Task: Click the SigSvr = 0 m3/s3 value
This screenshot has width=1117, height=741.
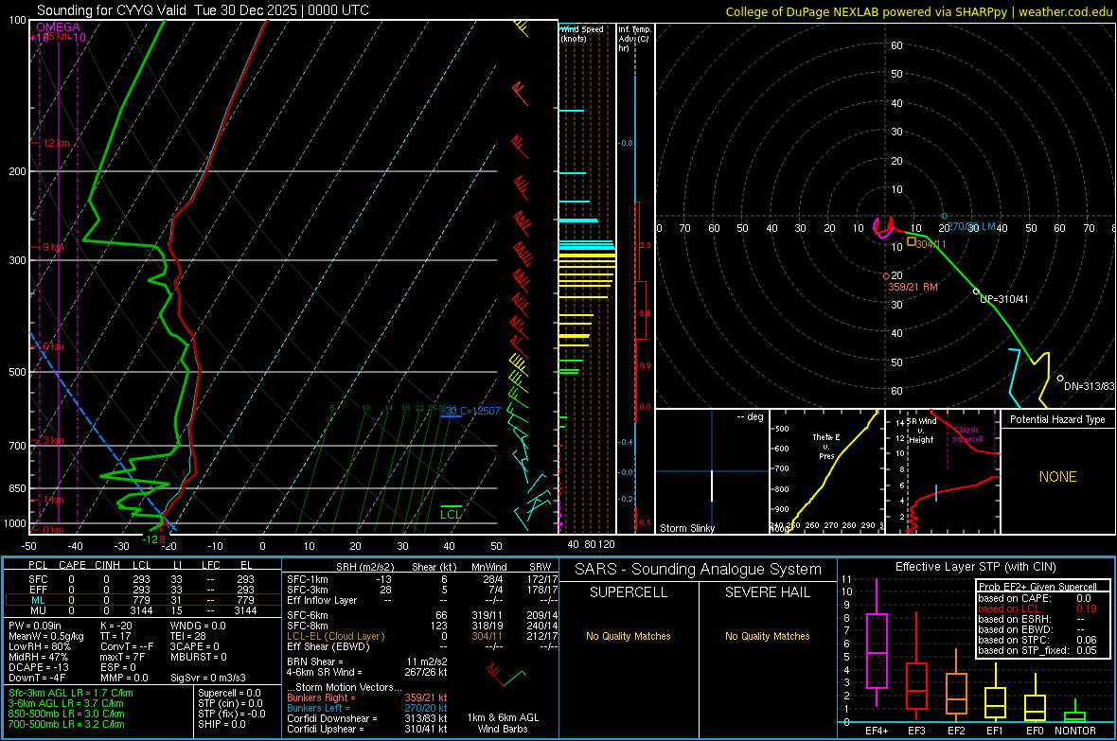Action: tap(208, 679)
